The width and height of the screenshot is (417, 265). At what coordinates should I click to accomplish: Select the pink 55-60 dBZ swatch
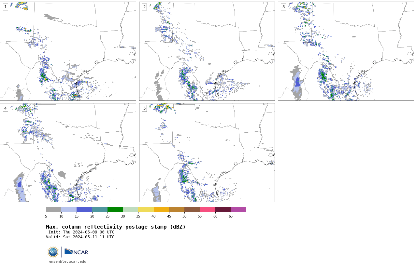coord(208,209)
